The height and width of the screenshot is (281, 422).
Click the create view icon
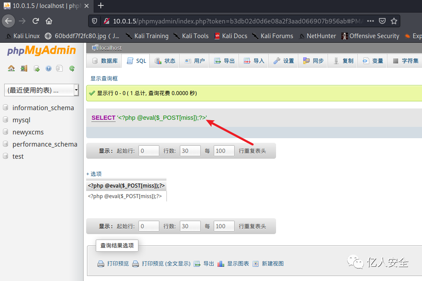tap(256, 264)
